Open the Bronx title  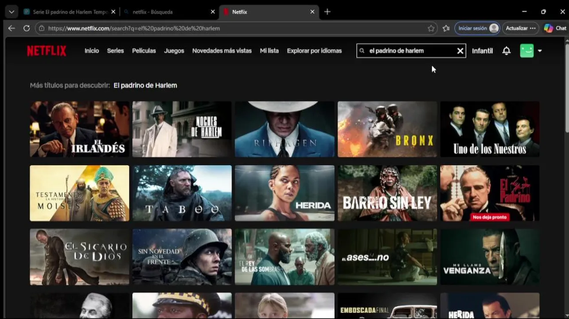coord(387,129)
